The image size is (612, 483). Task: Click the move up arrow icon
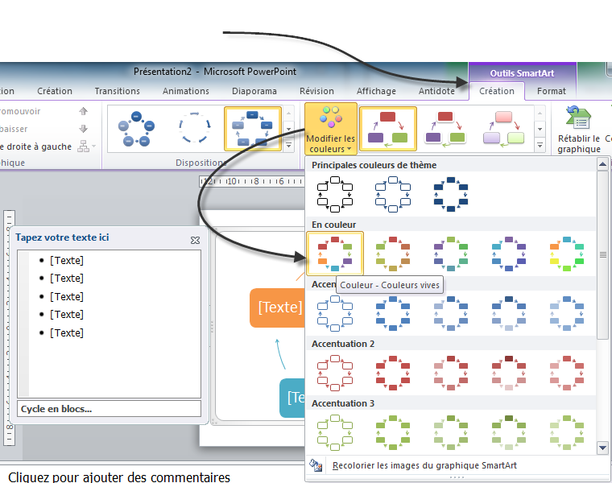83,111
